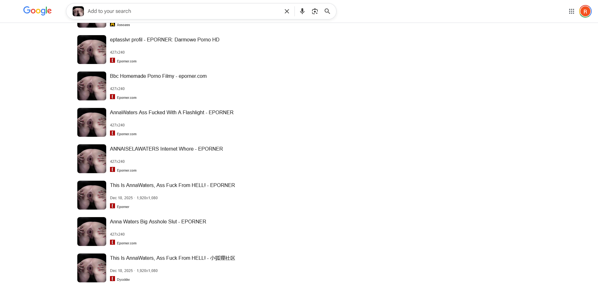Image resolution: width=598 pixels, height=304 pixels.
Task: Open the account avatar labeled R
Action: (x=585, y=12)
